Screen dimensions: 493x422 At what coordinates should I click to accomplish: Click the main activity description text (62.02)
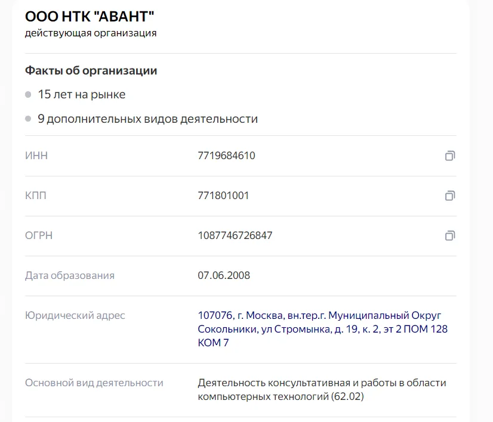tap(322, 389)
